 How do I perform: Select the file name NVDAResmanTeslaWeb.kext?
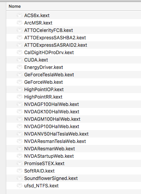pos(55,141)
